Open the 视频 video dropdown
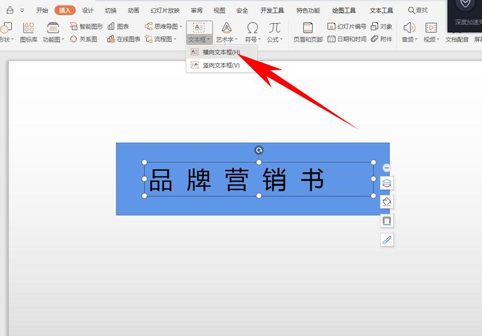Viewport: 482px width, 336px height. pyautogui.click(x=431, y=32)
